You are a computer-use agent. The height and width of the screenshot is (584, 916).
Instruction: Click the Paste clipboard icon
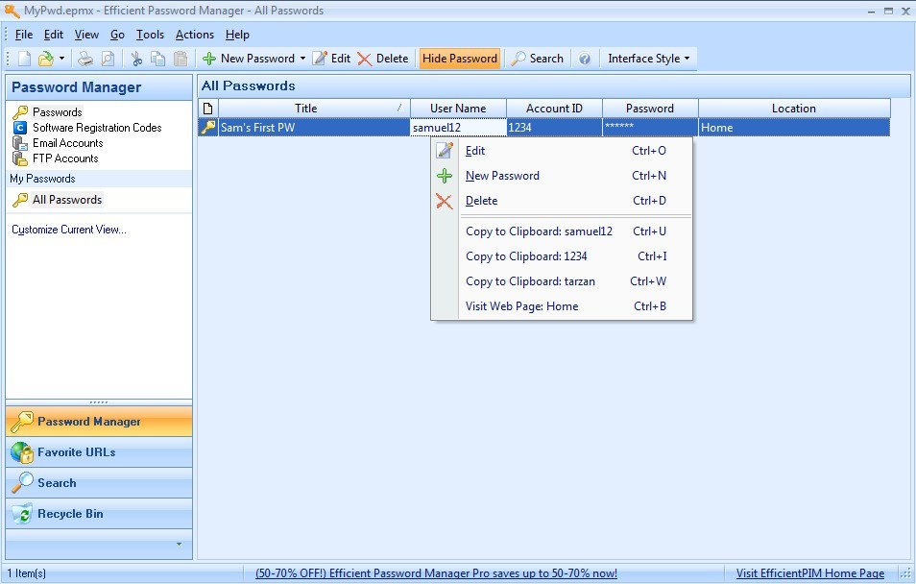click(181, 59)
